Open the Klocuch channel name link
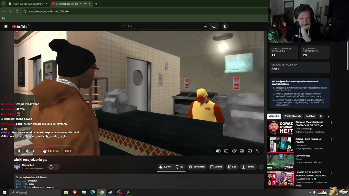This screenshot has width=349, height=196. pos(27,165)
